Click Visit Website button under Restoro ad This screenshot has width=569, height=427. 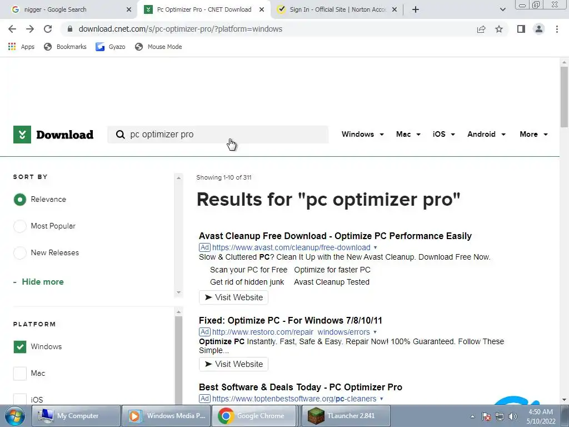point(233,364)
